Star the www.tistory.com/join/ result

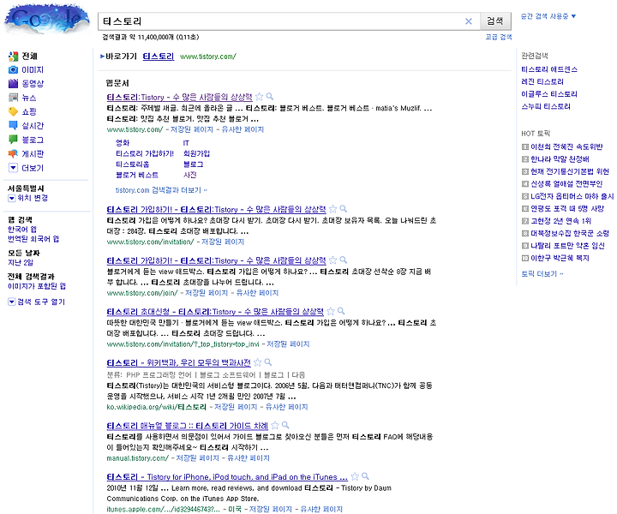pos(332,260)
